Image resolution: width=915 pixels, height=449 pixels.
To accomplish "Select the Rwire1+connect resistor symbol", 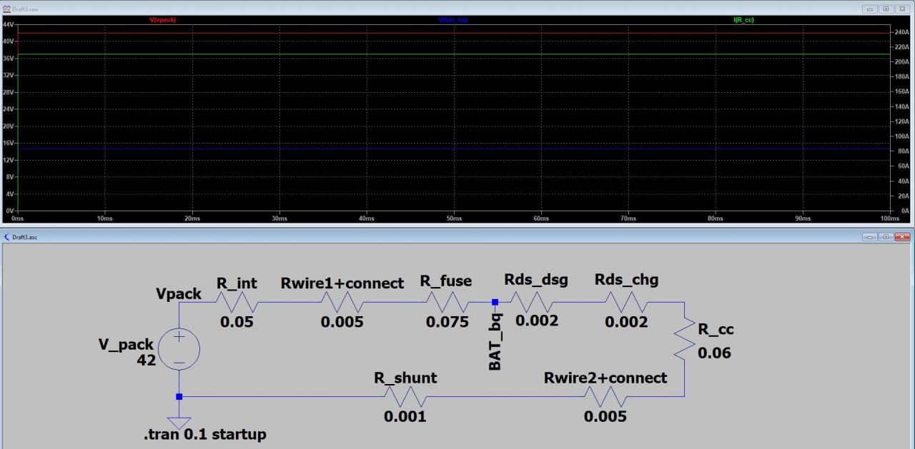I will [x=343, y=303].
